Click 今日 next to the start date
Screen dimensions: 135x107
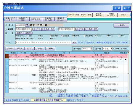point(39,29)
